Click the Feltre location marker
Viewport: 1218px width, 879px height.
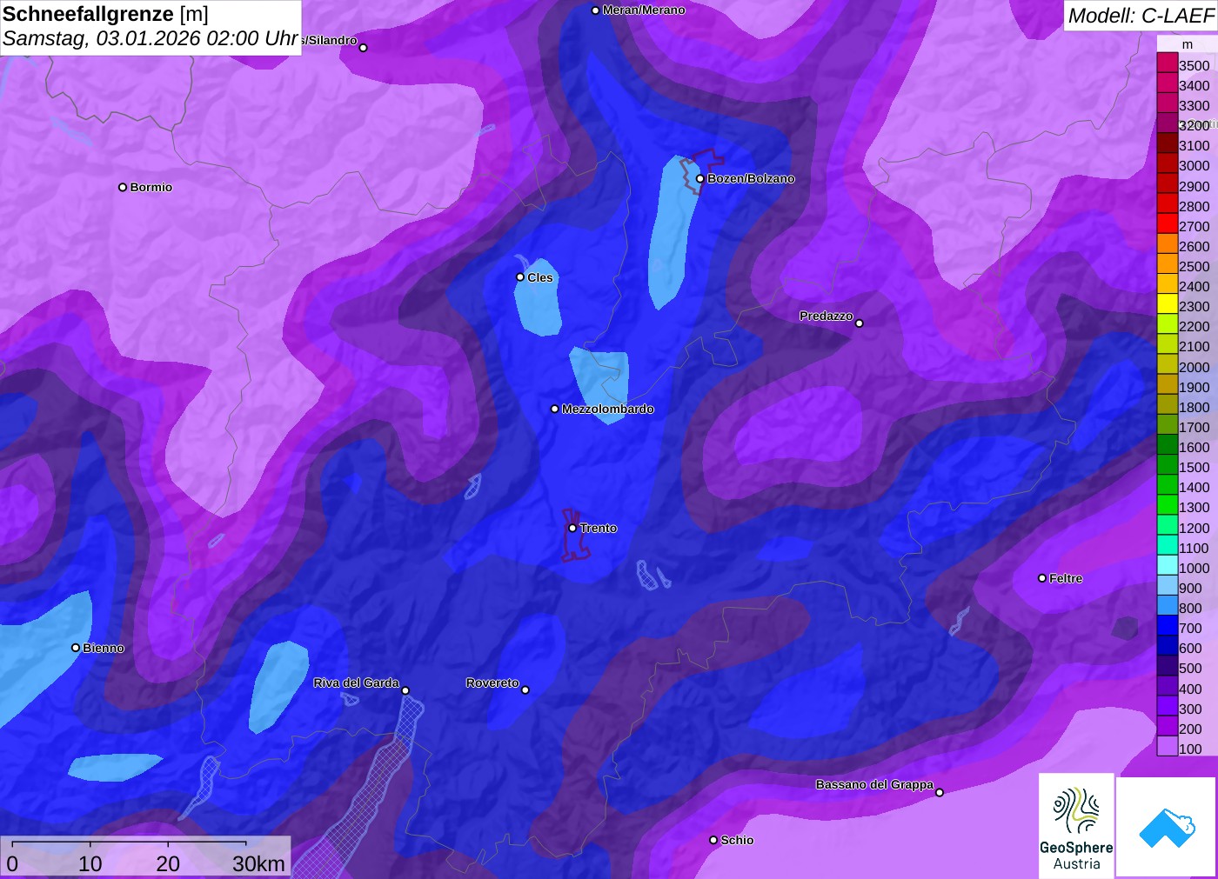[x=1042, y=578]
